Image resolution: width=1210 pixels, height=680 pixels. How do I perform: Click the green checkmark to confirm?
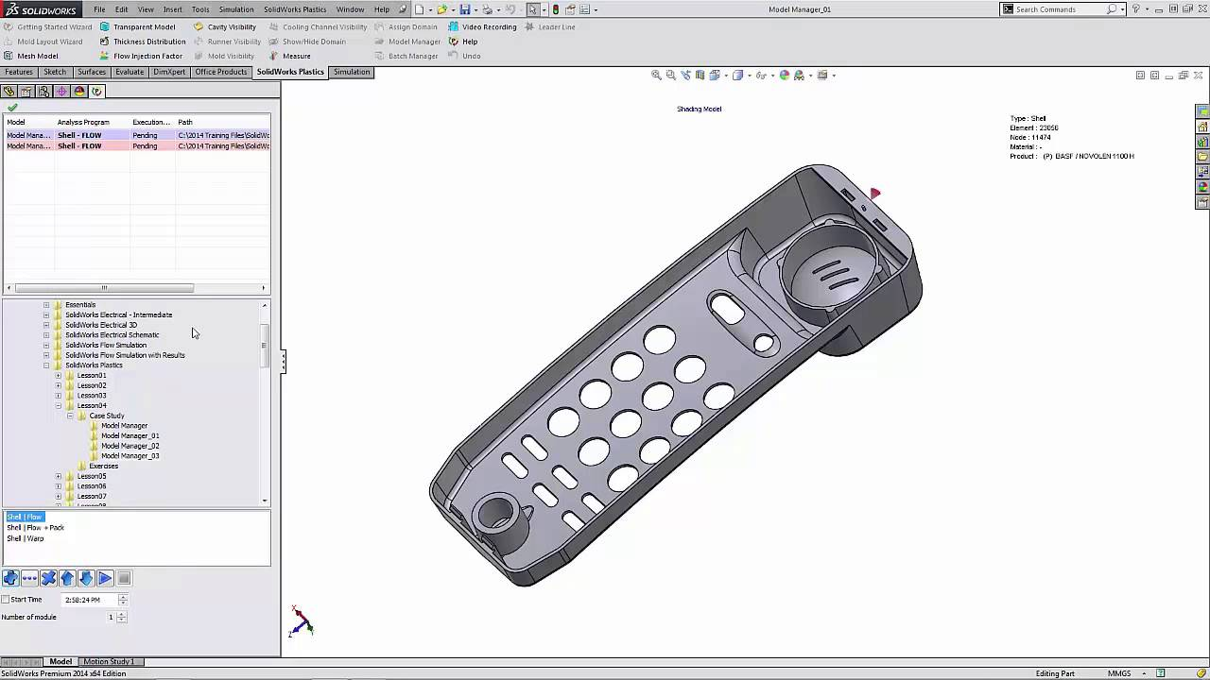pyautogui.click(x=12, y=108)
